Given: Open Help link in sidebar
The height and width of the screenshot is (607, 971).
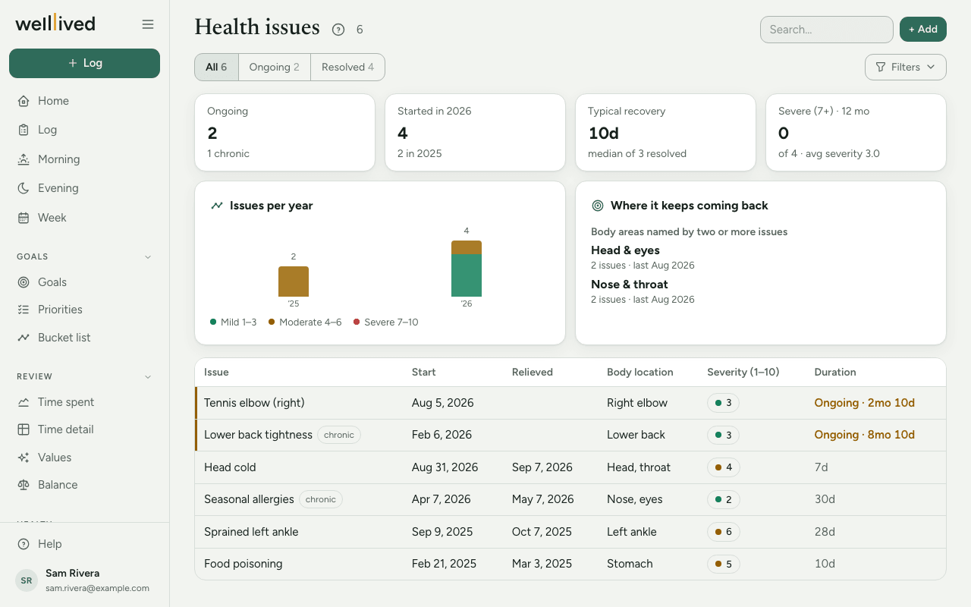Looking at the screenshot, I should pyautogui.click(x=84, y=544).
